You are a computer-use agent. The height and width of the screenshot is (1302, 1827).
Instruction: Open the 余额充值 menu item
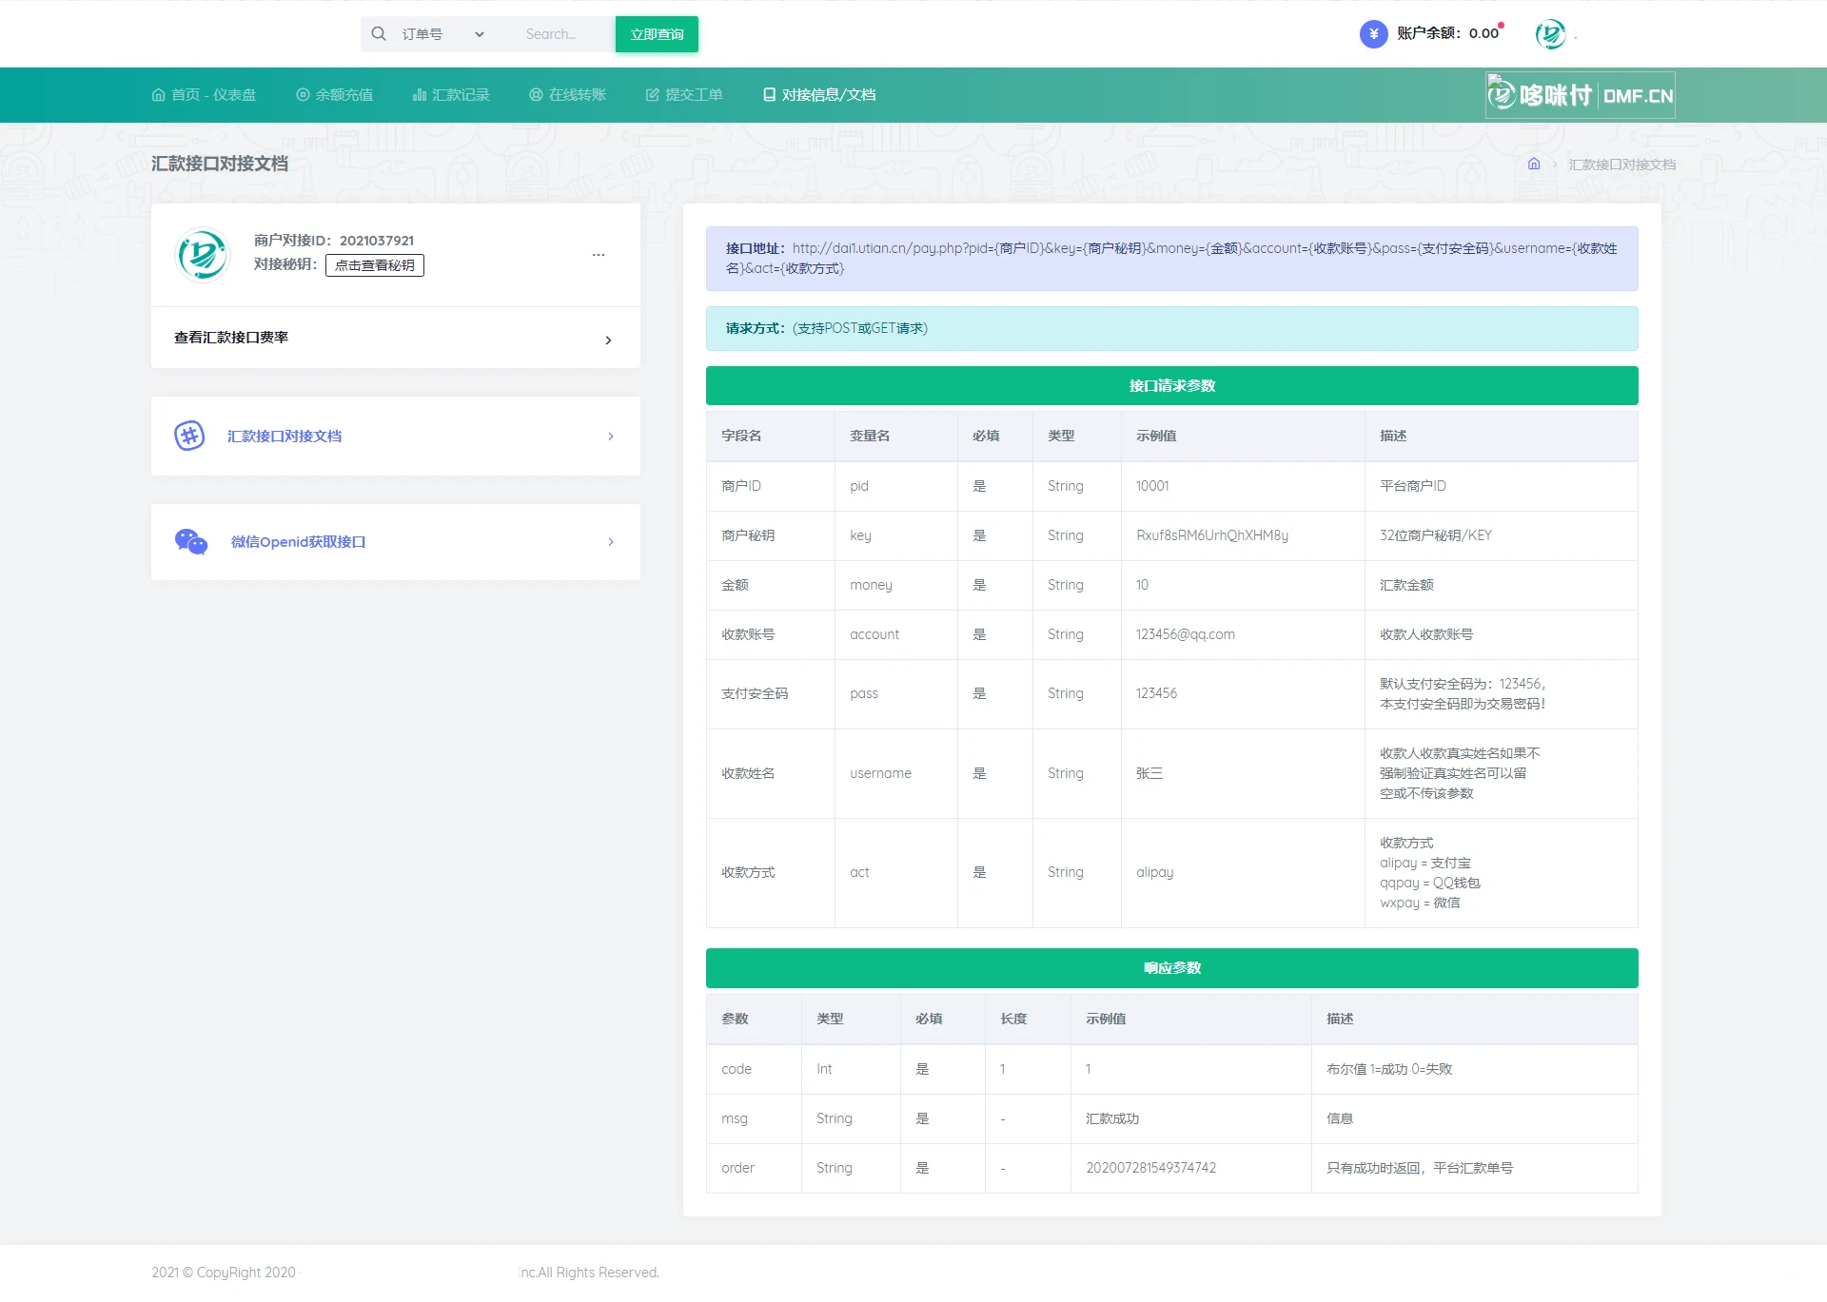pyautogui.click(x=334, y=95)
